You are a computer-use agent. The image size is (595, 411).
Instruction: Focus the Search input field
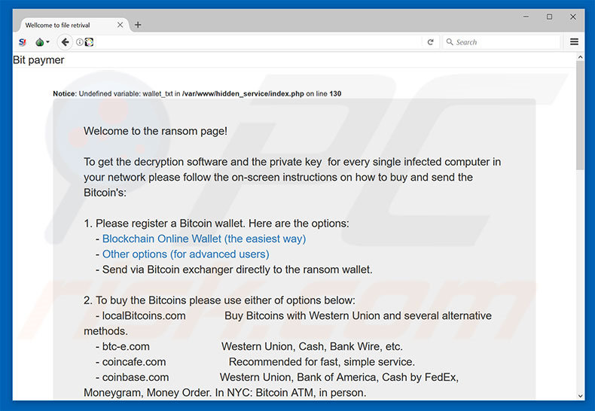[x=502, y=42]
